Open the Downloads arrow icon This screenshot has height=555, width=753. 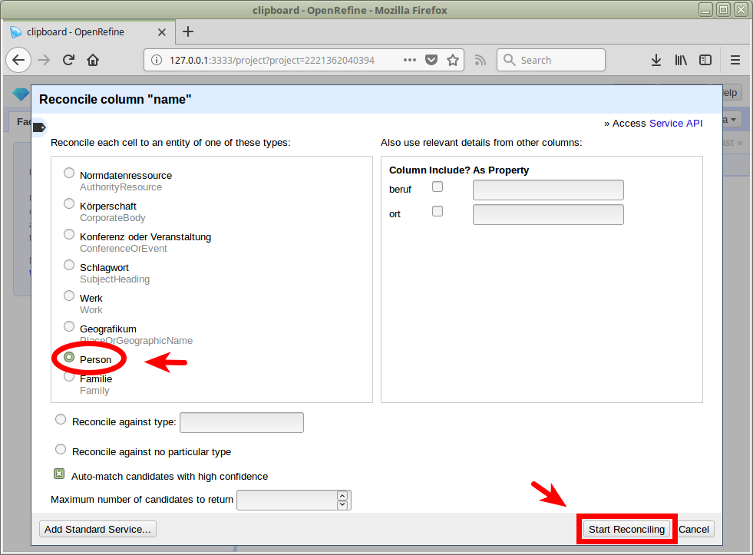pyautogui.click(x=656, y=60)
